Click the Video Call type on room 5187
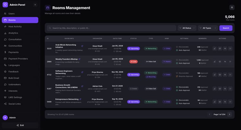This screenshot has width=241, height=130. (151, 89)
